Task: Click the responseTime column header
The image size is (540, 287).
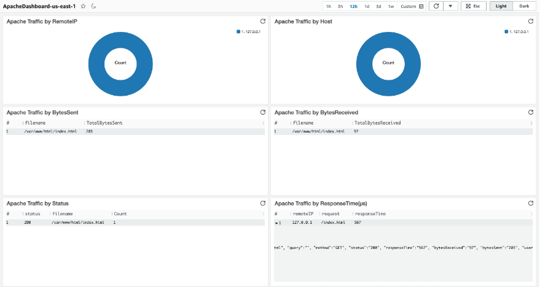Action: (x=370, y=214)
